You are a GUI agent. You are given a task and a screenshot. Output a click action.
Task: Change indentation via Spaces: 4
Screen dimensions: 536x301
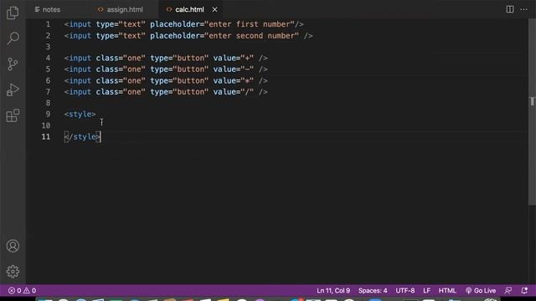click(x=373, y=290)
